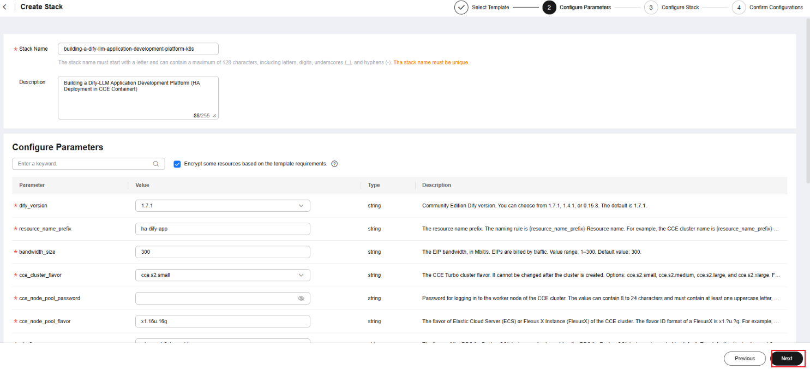Click the cce_cluster_flavor description text
Screen dimensions: 810x369
pyautogui.click(x=601, y=275)
